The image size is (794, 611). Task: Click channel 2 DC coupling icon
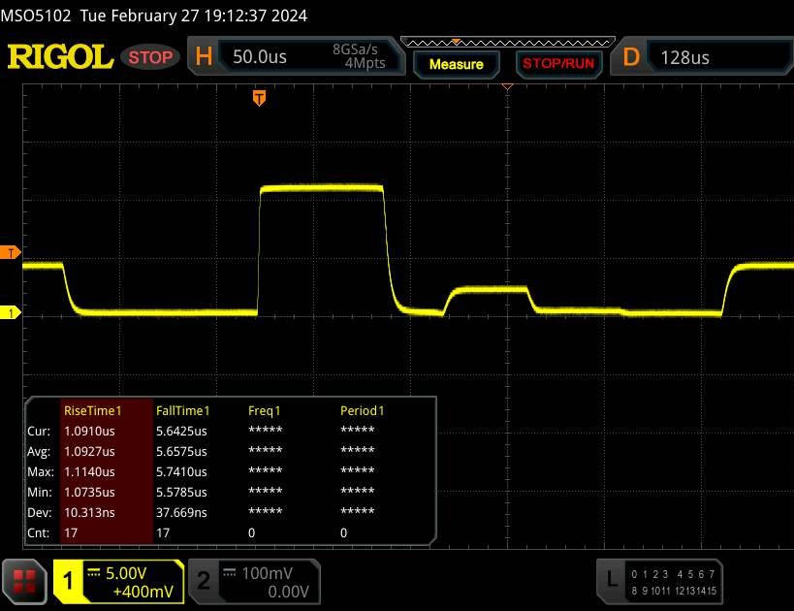pos(230,572)
